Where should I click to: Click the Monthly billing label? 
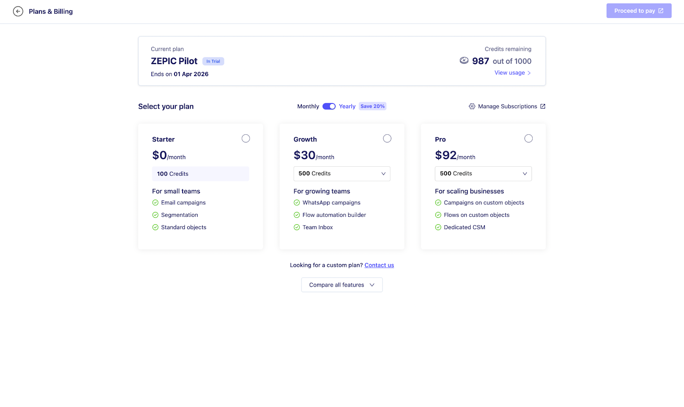click(308, 106)
